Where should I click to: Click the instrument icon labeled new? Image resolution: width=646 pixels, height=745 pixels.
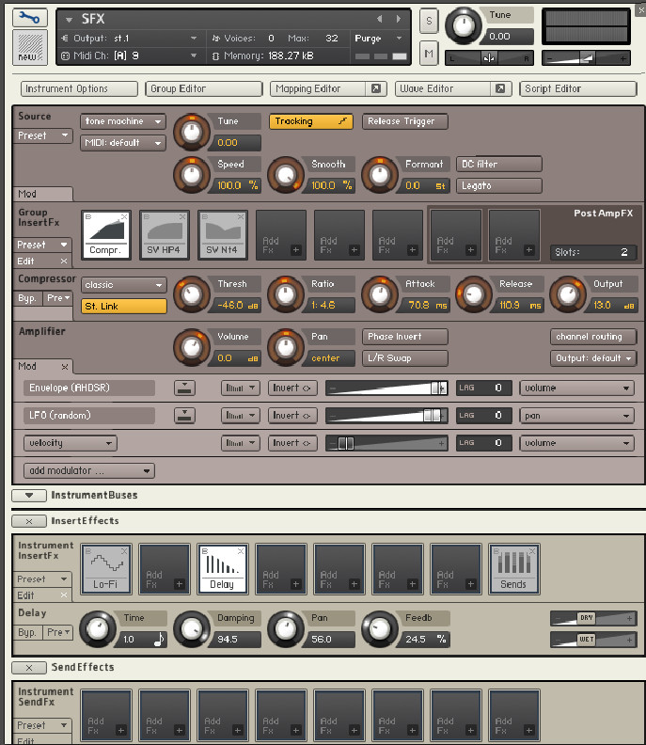[30, 48]
